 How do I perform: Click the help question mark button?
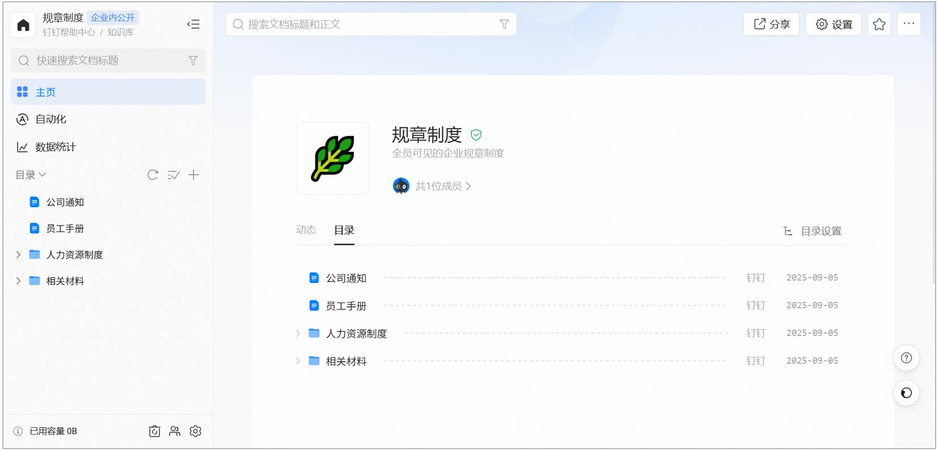[x=906, y=358]
